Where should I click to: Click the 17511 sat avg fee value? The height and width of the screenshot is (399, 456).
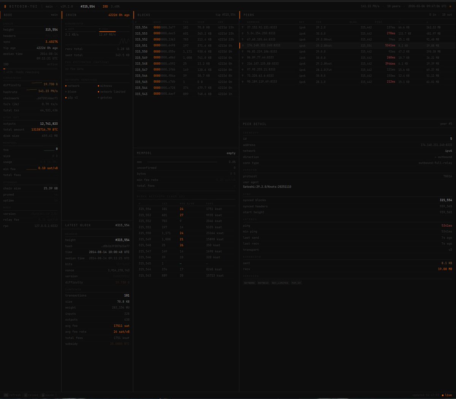[122, 326]
